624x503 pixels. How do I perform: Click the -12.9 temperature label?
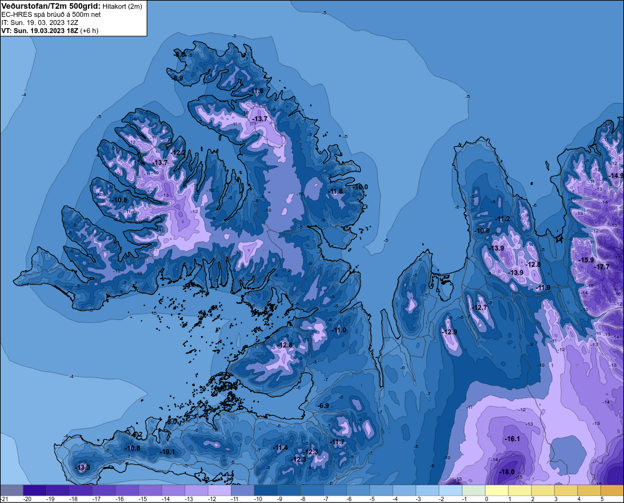tap(450, 332)
